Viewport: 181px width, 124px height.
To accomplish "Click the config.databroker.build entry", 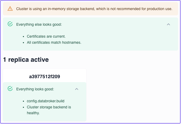I will click(46, 101).
